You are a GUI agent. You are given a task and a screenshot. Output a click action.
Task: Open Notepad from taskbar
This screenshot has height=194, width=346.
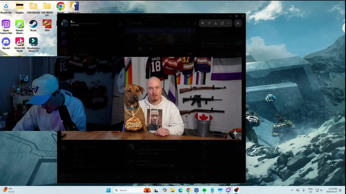coord(212,190)
